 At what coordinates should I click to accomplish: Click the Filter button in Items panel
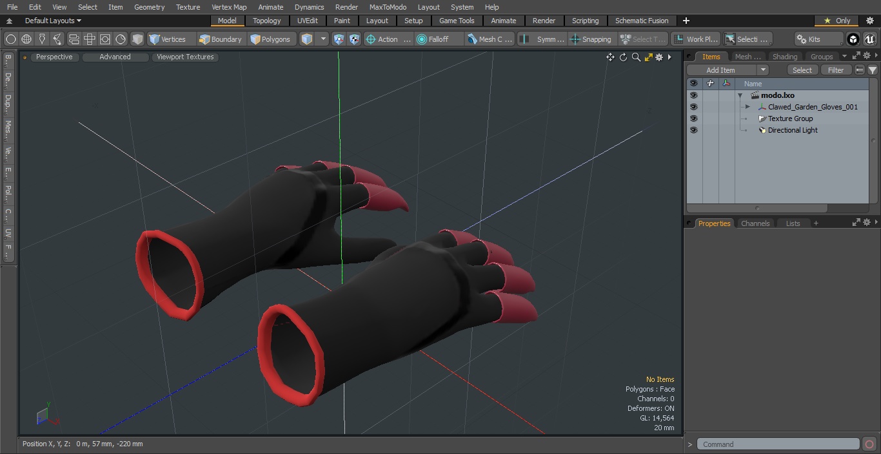coord(836,70)
